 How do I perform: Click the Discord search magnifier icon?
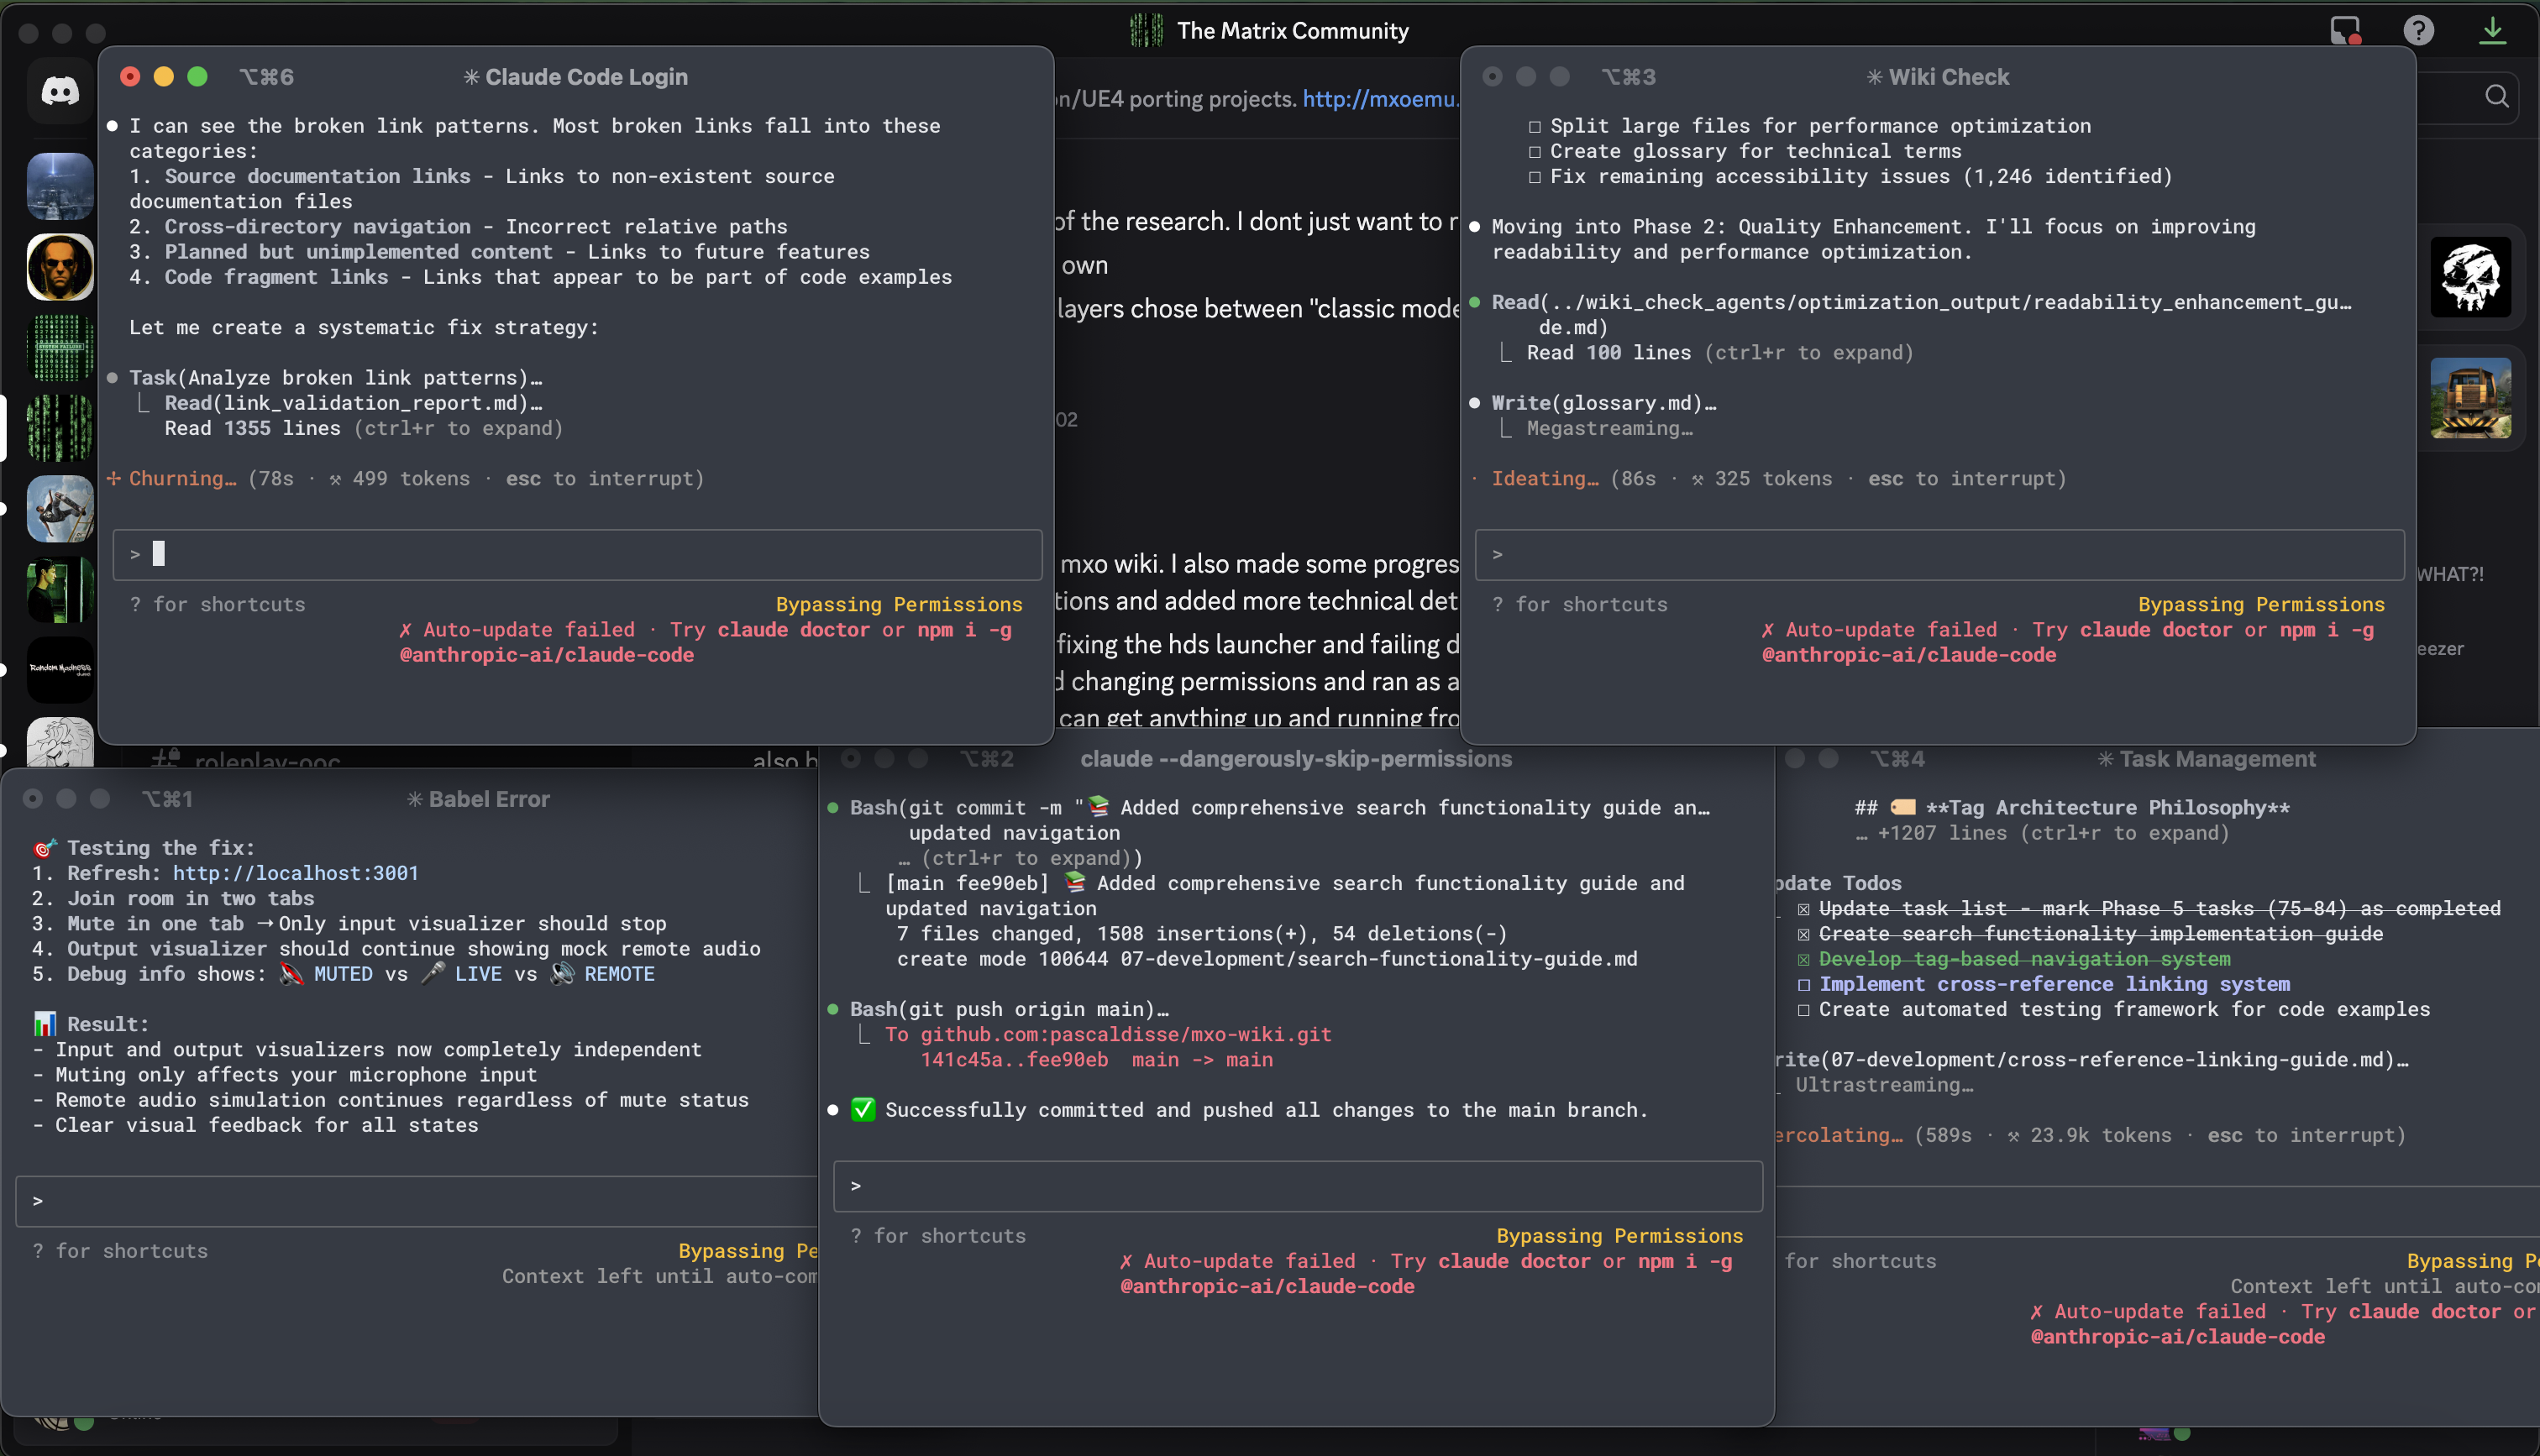[x=2496, y=96]
